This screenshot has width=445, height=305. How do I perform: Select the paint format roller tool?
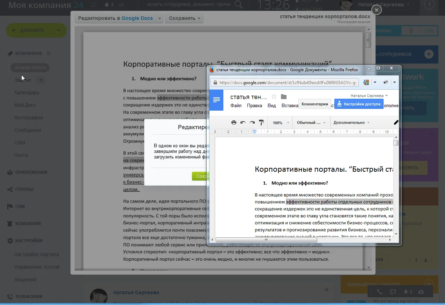pos(261,122)
